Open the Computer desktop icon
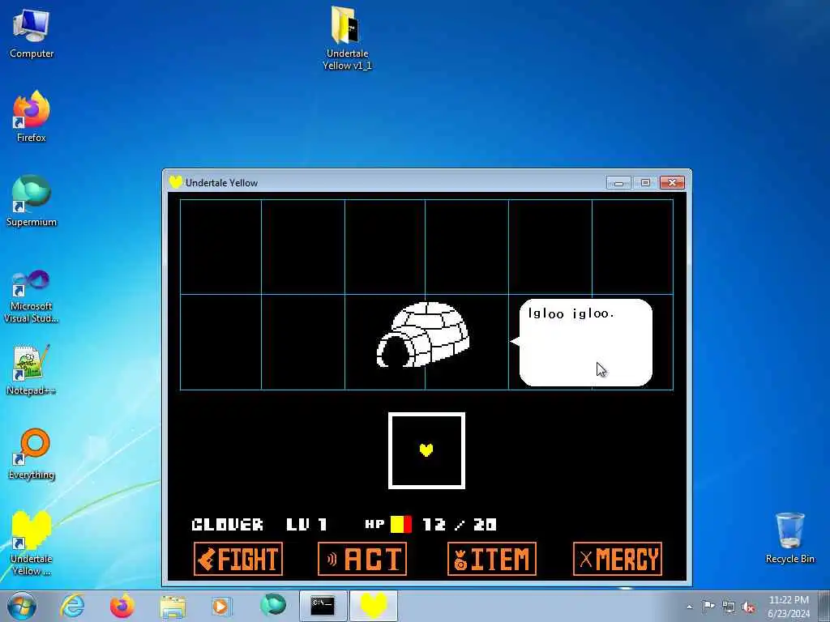 (x=32, y=32)
